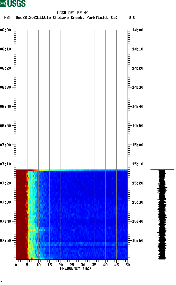This screenshot has width=176, height=285.
Task: Click the 10 Hz frequency axis label
Action: pos(38,265)
